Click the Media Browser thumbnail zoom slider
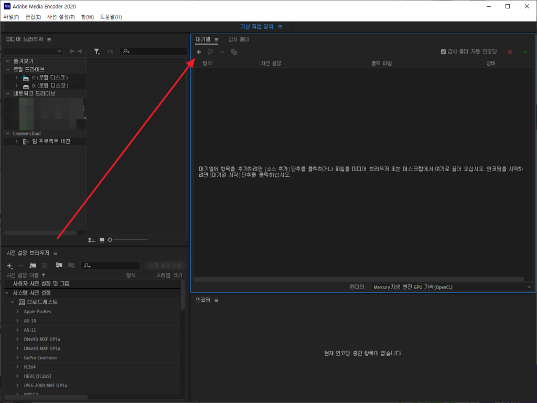 point(128,240)
